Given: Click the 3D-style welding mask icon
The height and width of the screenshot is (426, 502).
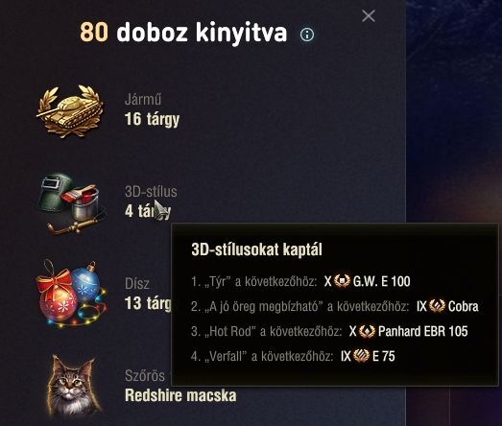Looking at the screenshot, I should [72, 203].
